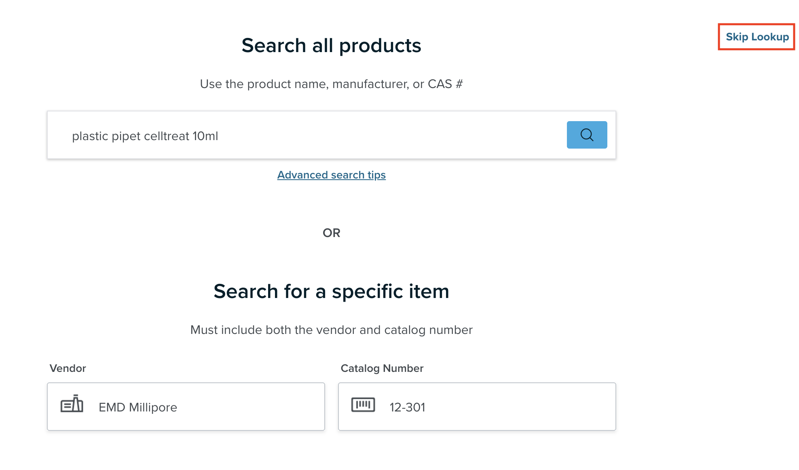Click the Catalog Number field label

382,368
